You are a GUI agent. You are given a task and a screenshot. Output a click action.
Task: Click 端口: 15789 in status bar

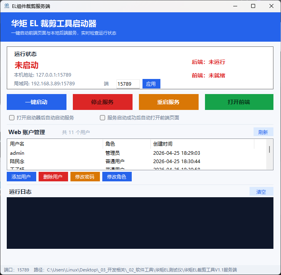pyautogui.click(x=16, y=270)
